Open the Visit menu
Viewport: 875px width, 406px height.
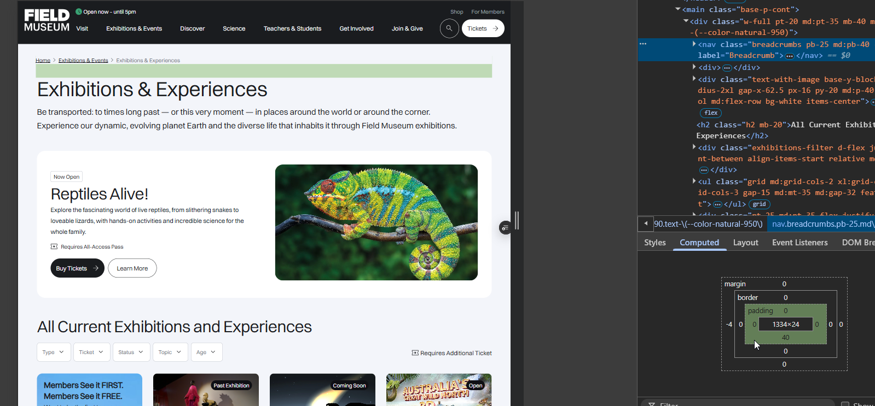pyautogui.click(x=82, y=28)
